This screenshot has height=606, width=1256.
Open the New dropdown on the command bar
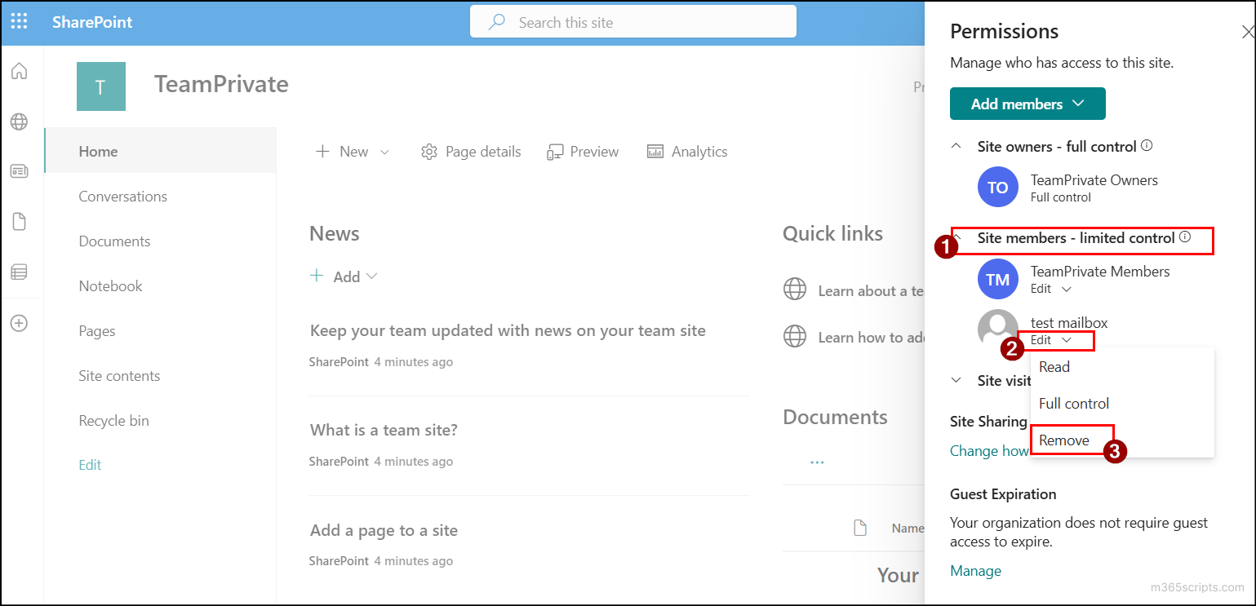pyautogui.click(x=353, y=151)
